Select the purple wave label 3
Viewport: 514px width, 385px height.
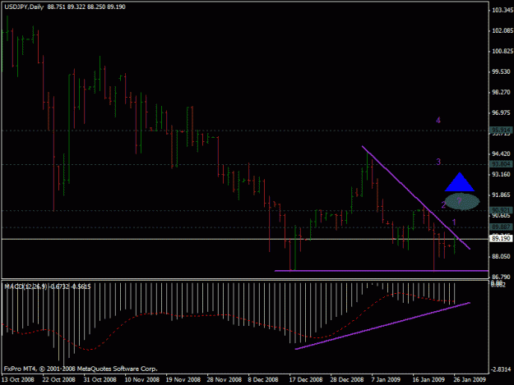click(438, 162)
